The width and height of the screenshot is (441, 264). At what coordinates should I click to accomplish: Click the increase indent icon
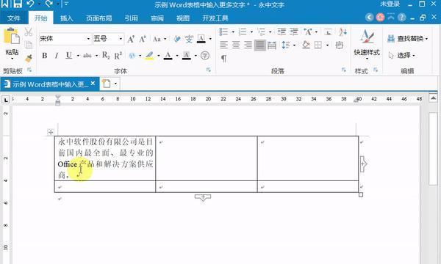pyautogui.click(x=294, y=32)
